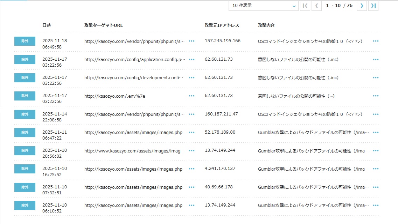Jump to the last page of results
The width and height of the screenshot is (398, 224).
pos(373,6)
